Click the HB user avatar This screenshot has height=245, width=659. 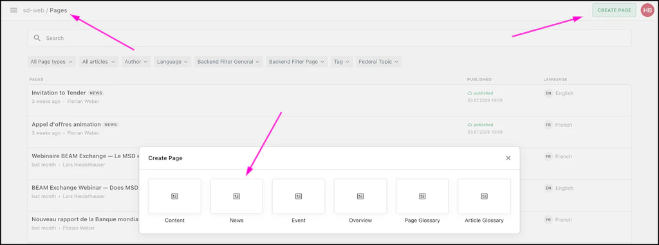[x=647, y=10]
